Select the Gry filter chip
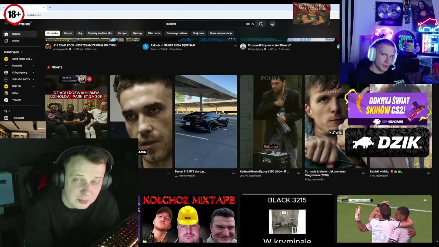Screen dimensions: 439x247 [x=80, y=33]
